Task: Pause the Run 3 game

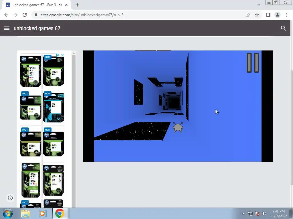Action: click(x=253, y=63)
